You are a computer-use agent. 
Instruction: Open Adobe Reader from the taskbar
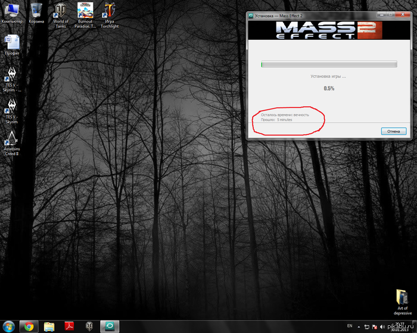tap(69, 325)
